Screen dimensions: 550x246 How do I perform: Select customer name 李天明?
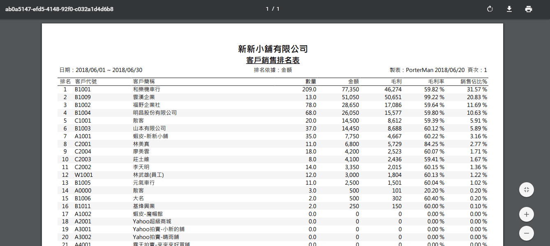pos(141,167)
